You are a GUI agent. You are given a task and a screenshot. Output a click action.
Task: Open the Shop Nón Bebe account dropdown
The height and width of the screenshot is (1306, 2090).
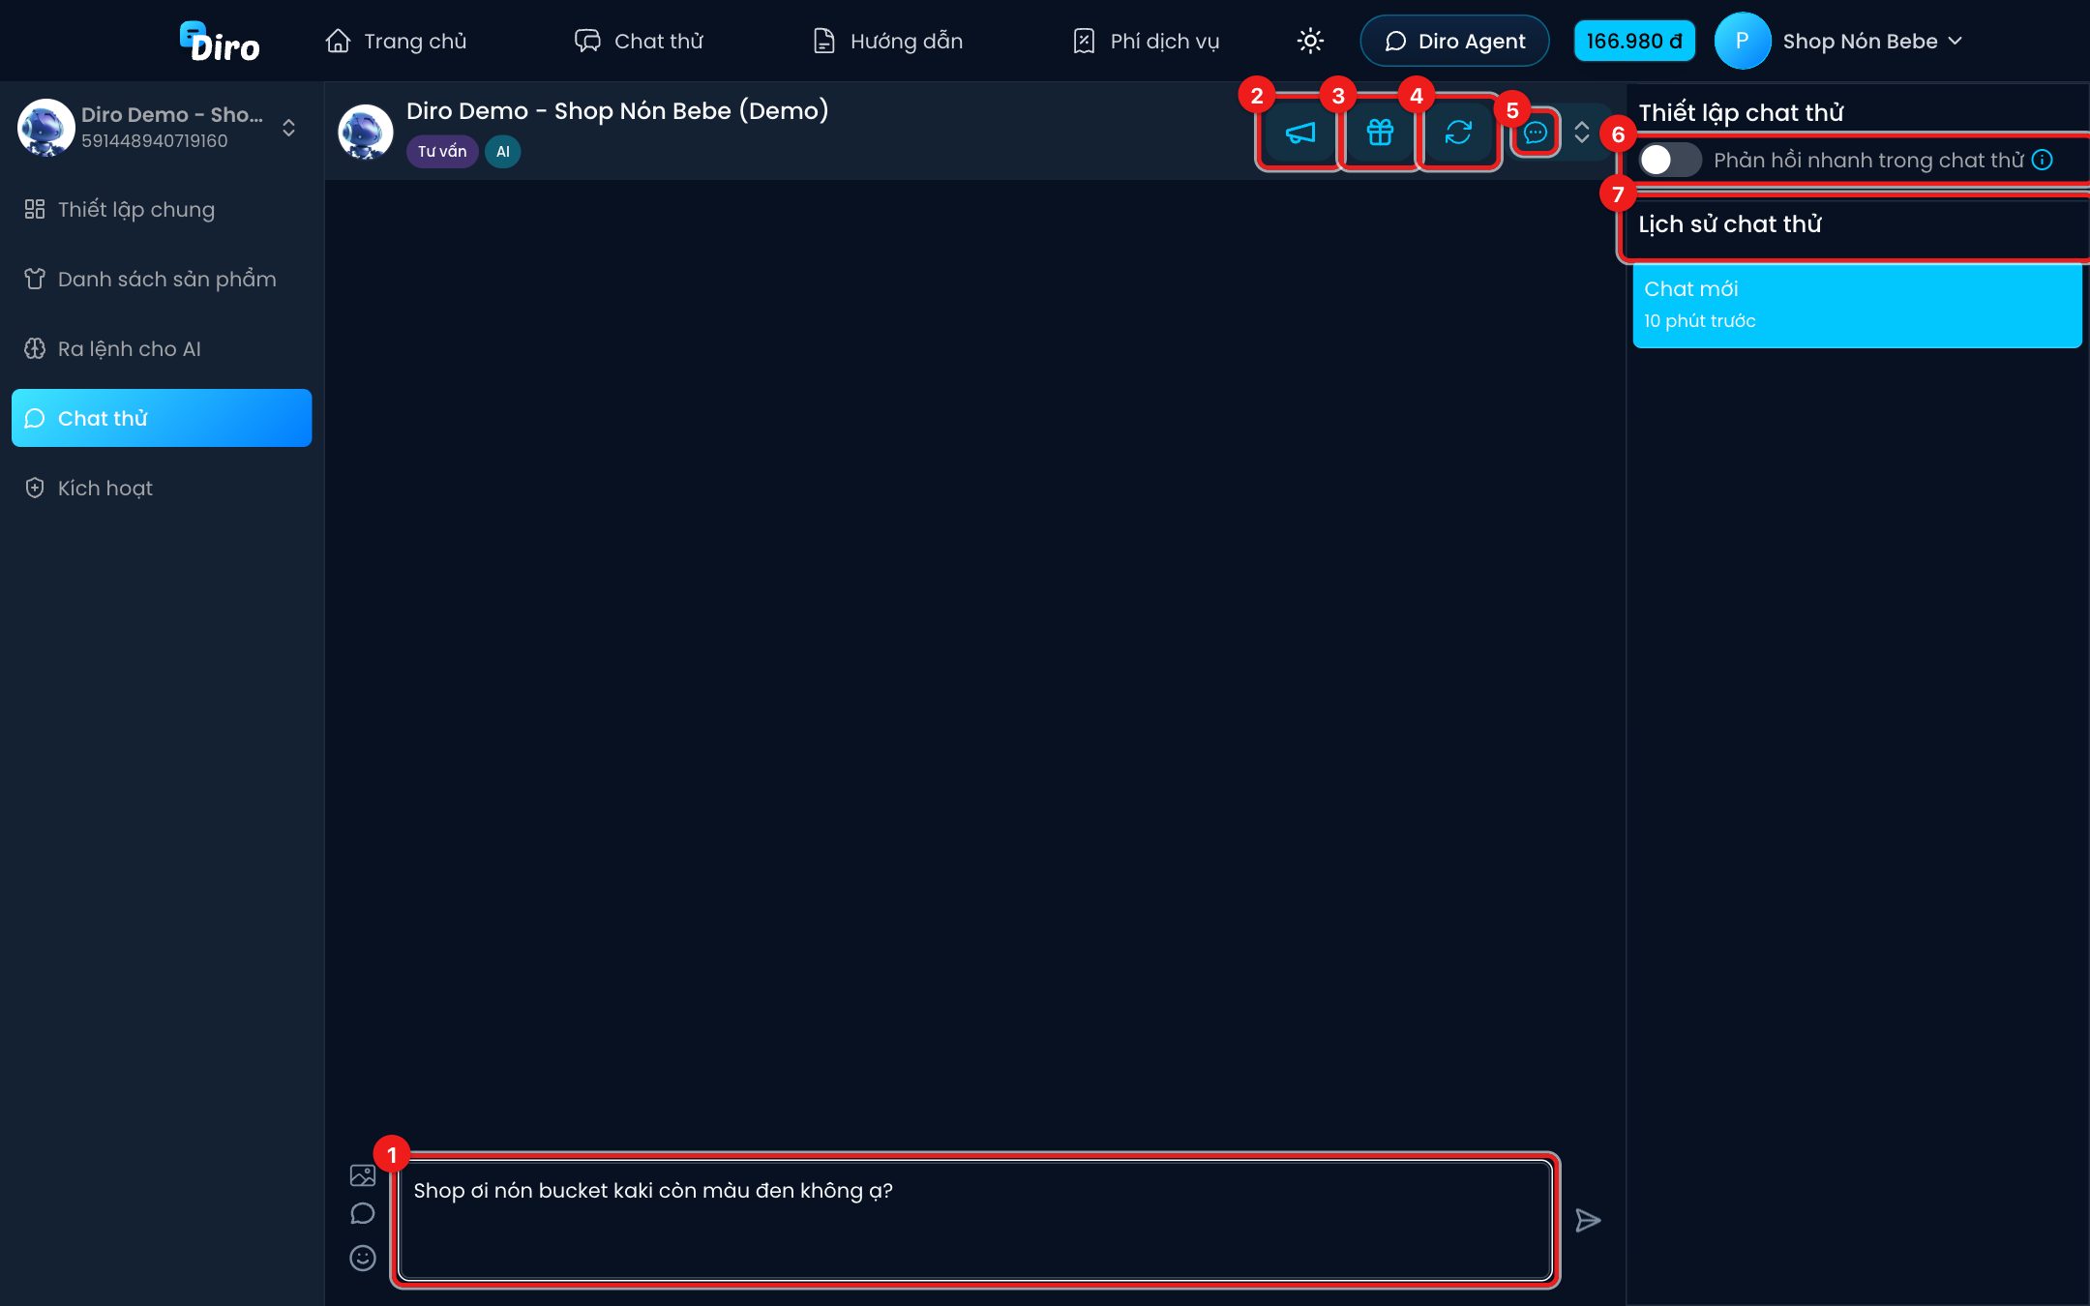(1872, 41)
